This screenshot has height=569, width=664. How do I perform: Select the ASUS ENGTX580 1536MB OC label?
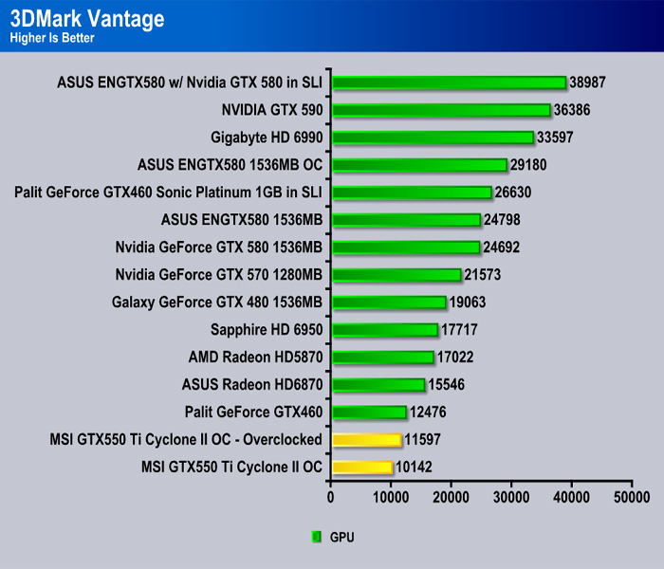click(x=230, y=165)
